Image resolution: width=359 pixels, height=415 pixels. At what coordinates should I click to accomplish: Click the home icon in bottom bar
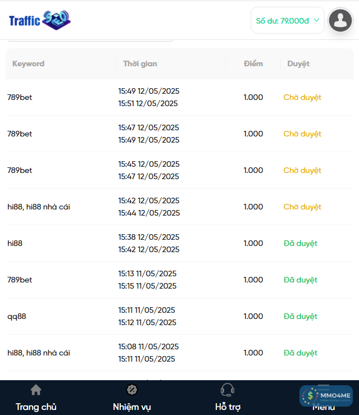36,390
